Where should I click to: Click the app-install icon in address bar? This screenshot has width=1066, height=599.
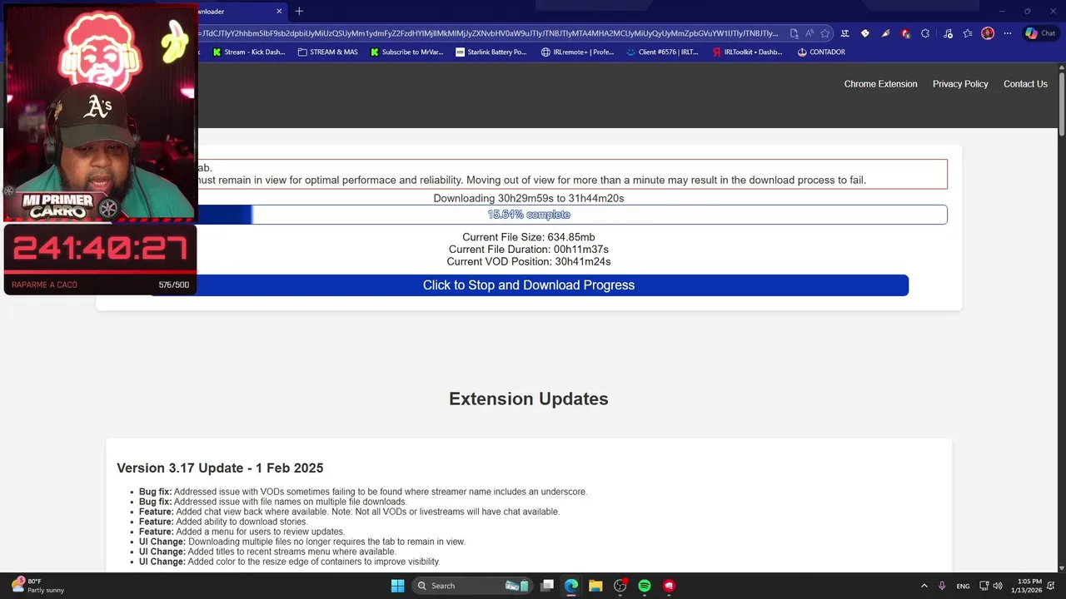point(794,34)
